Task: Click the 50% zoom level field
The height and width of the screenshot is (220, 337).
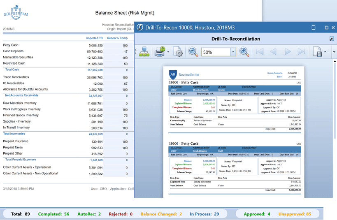Action: (216, 52)
